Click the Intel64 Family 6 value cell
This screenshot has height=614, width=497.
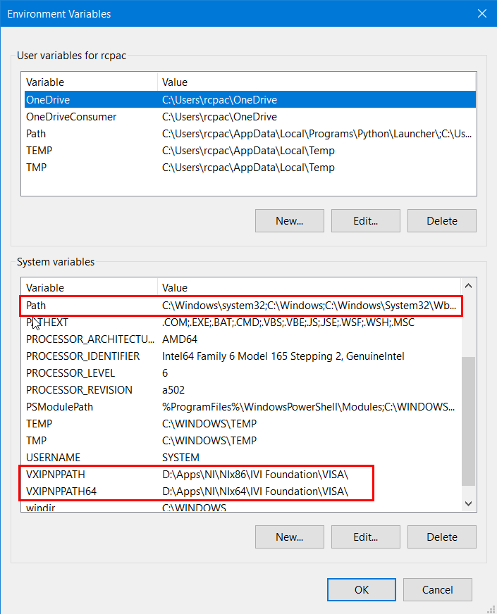pos(283,356)
